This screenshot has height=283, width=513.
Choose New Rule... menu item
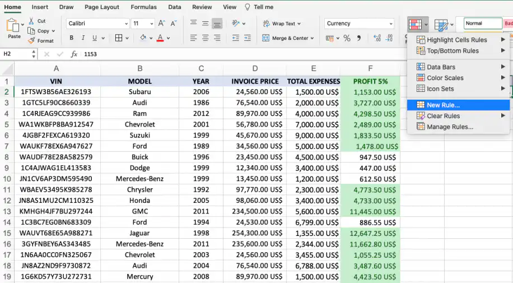[458, 105]
